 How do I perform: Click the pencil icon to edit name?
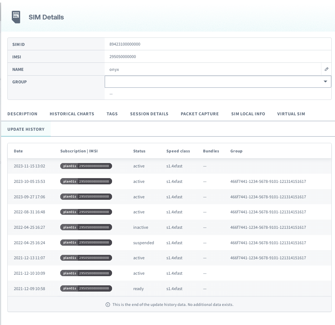326,69
